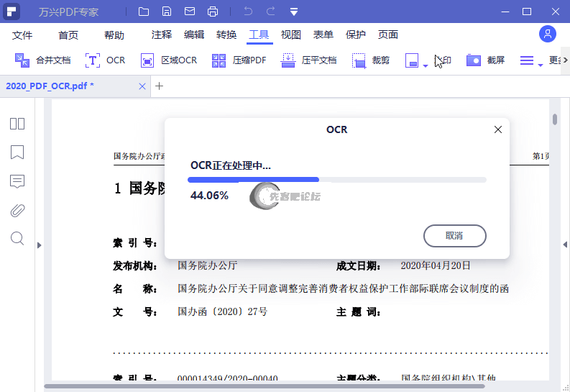This screenshot has height=392, width=570.
Task: Click the 压缩PDF compress icon
Action: point(219,60)
